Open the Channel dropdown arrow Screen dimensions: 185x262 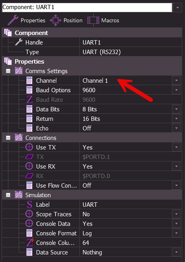tap(177, 81)
